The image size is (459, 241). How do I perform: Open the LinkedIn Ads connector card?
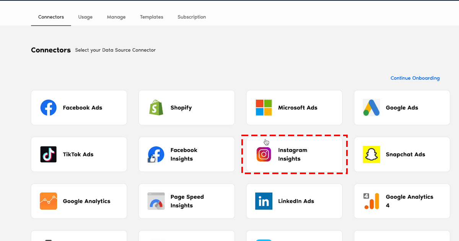coord(295,201)
